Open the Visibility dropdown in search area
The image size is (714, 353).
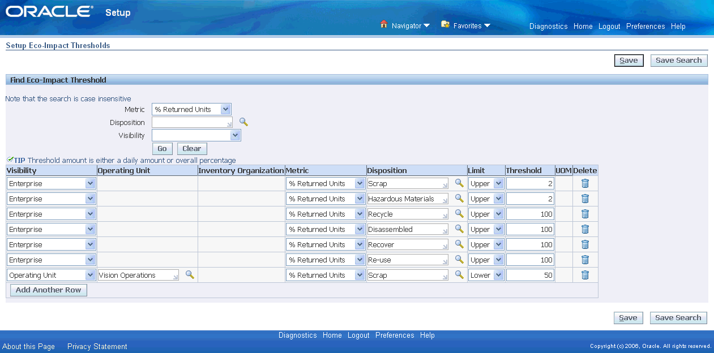point(196,135)
